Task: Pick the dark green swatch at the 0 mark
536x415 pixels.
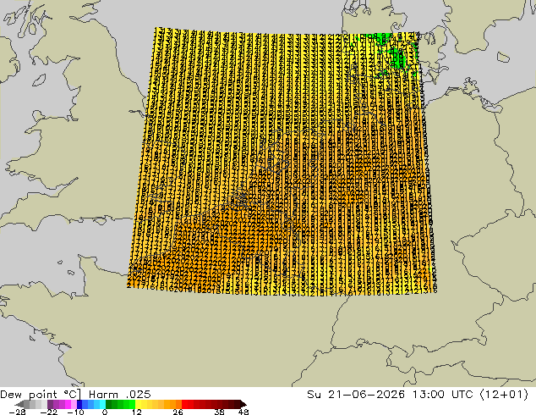Action: pyautogui.click(x=109, y=404)
